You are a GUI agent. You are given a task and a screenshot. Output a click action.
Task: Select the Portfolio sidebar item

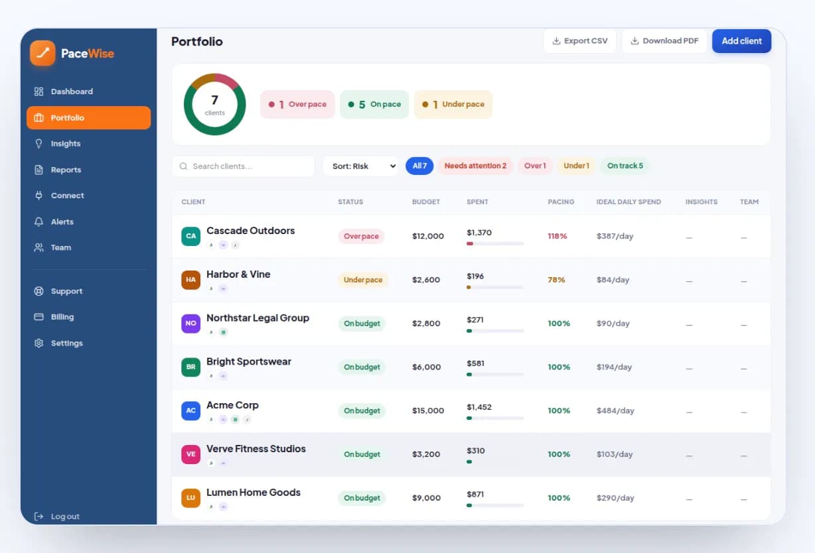coord(88,117)
